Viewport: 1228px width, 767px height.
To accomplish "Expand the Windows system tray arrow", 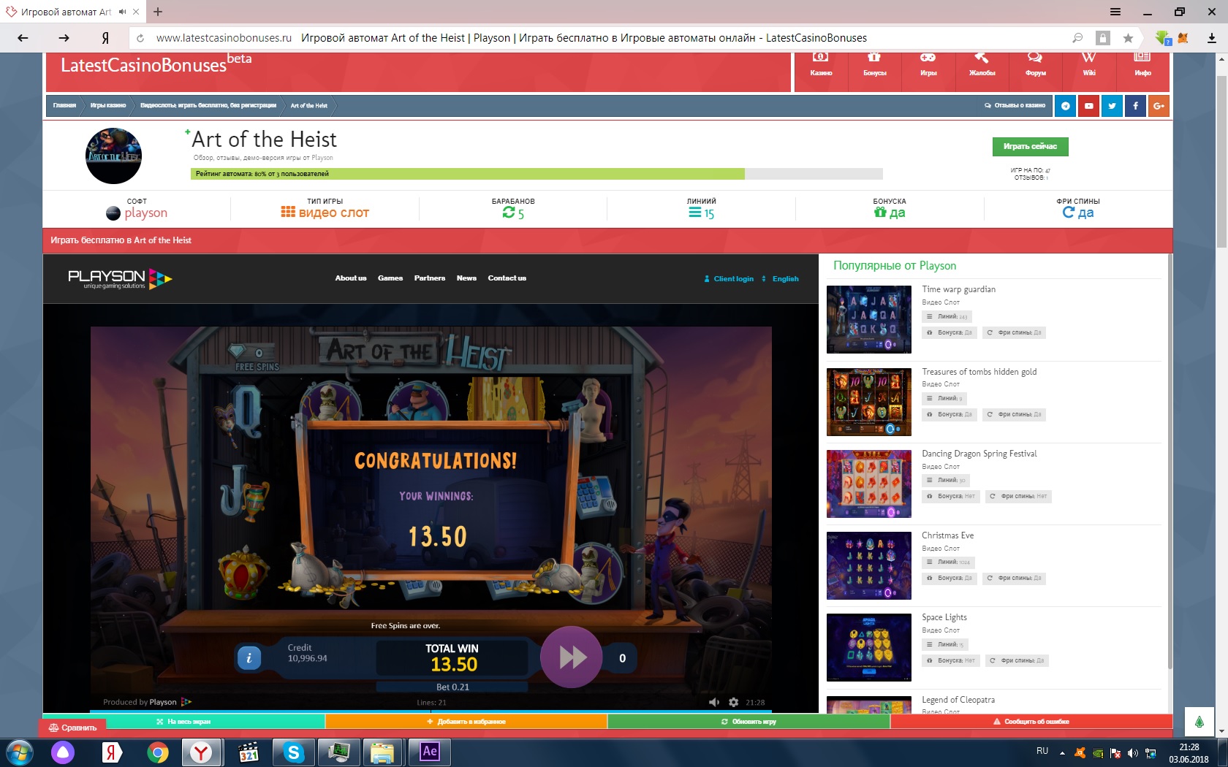I will (1062, 752).
